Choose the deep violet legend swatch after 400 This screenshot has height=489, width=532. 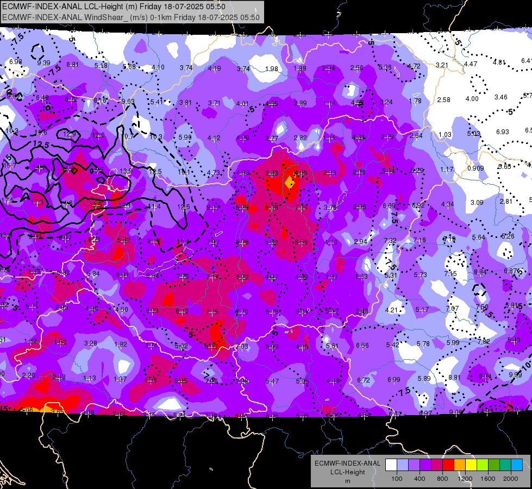425,465
